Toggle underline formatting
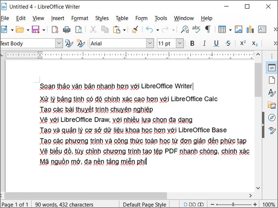Viewport: 278px width, 208px height. click(x=216, y=43)
